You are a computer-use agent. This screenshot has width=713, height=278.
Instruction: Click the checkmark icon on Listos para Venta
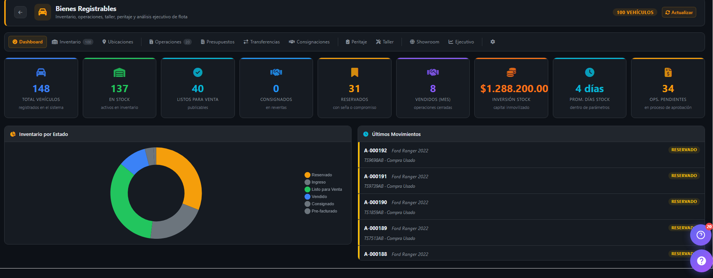pos(198,72)
